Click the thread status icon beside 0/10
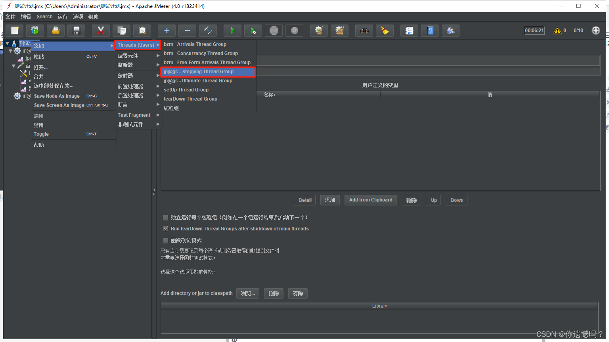609x342 pixels. coord(596,30)
